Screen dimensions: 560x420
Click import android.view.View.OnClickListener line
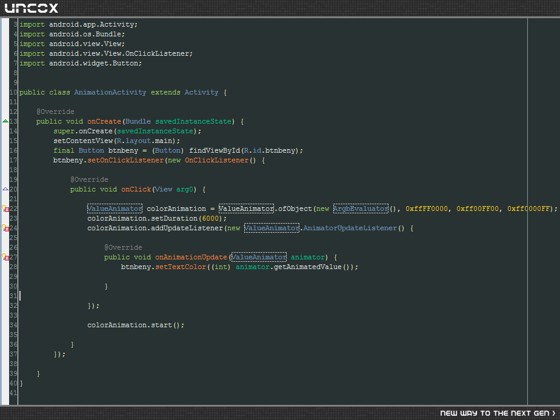coord(105,53)
